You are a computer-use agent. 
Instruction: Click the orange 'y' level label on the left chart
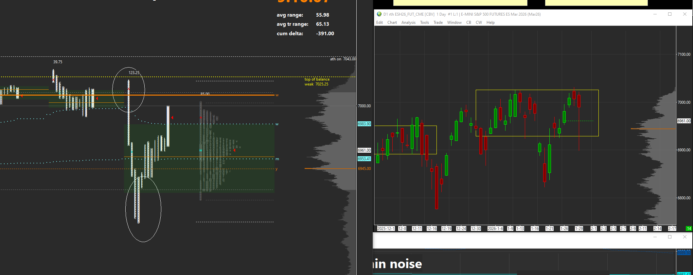pyautogui.click(x=276, y=169)
